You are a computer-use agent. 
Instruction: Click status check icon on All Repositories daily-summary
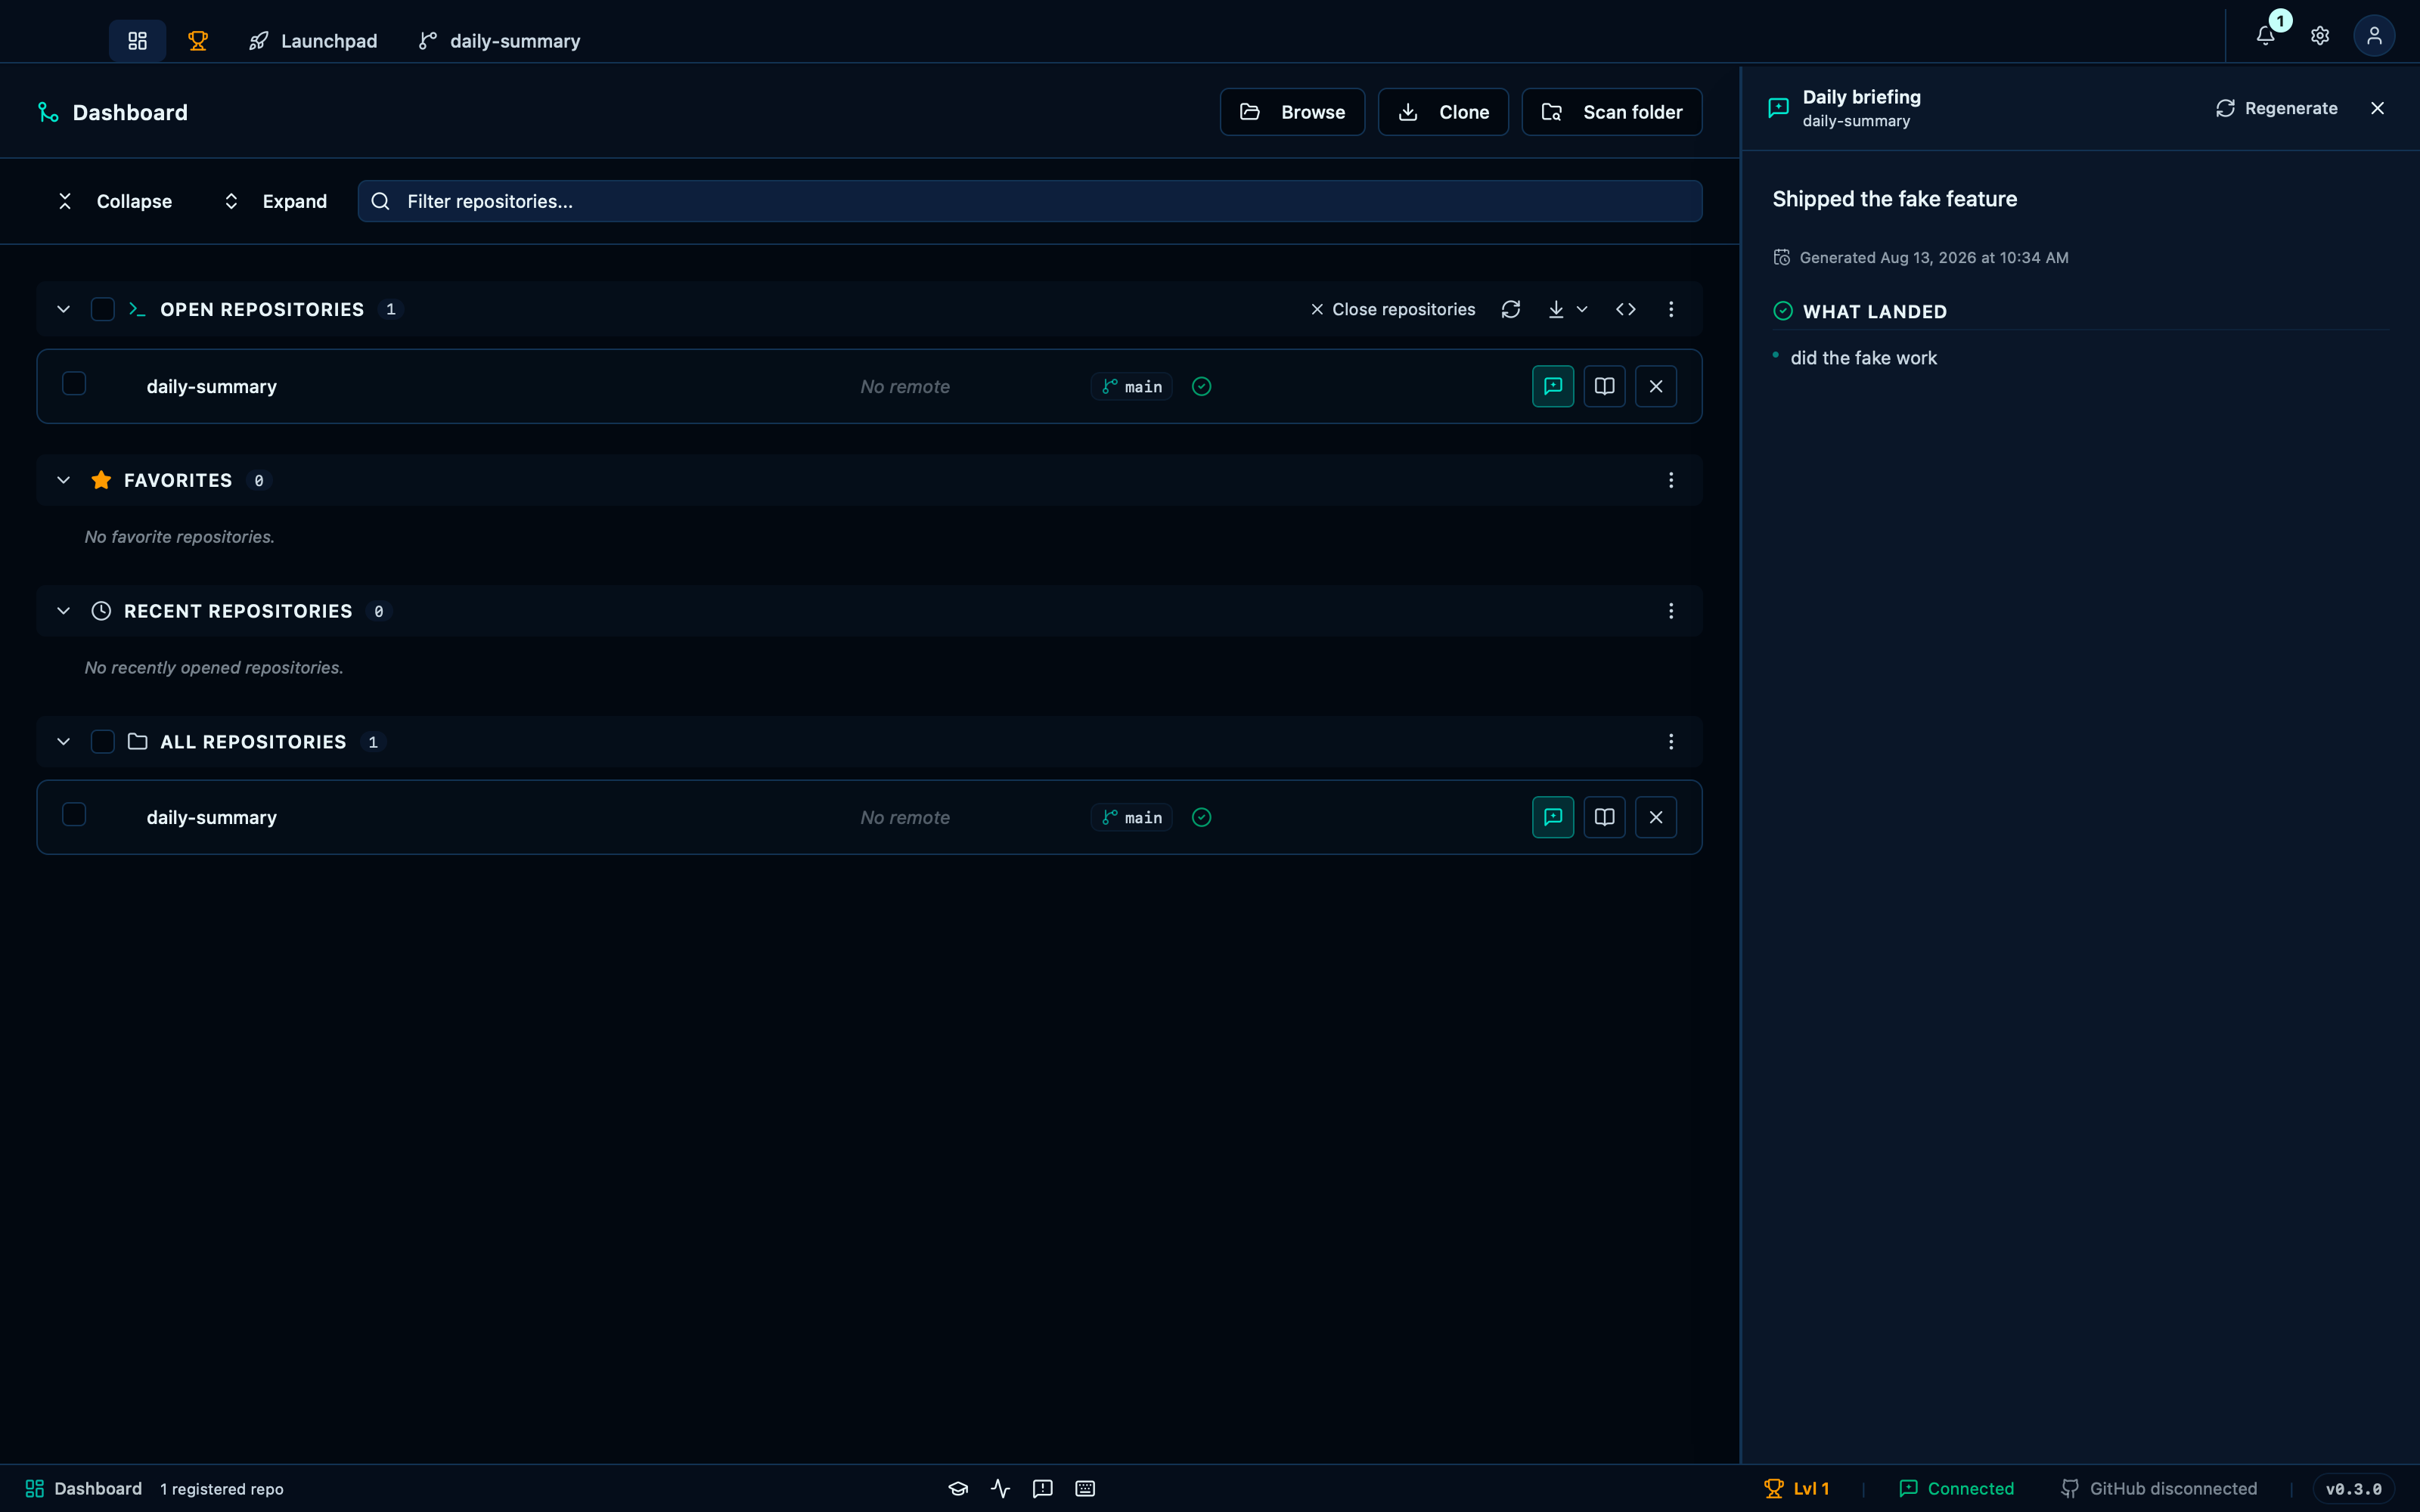pos(1201,817)
